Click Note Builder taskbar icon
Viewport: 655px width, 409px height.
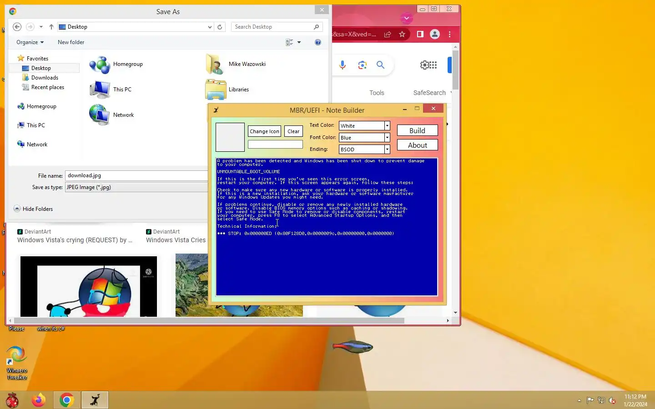(95, 400)
